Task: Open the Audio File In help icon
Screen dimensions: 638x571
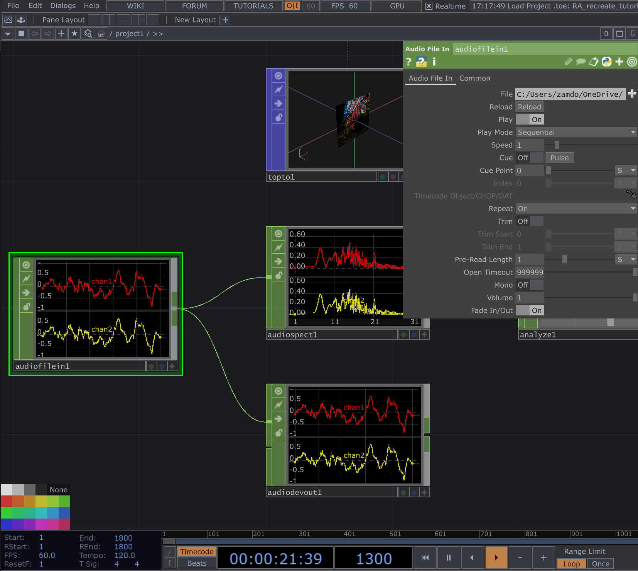Action: [x=409, y=62]
